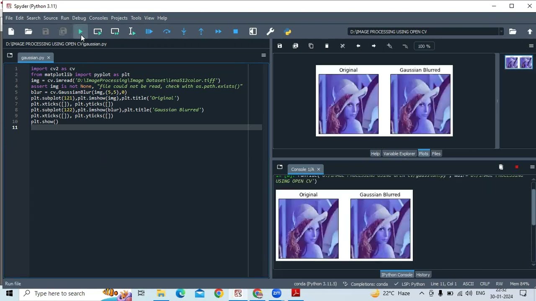Close the Console 1/A tab
Image resolution: width=536 pixels, height=301 pixels.
click(318, 169)
